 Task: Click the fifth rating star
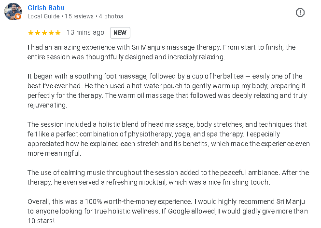[58, 33]
